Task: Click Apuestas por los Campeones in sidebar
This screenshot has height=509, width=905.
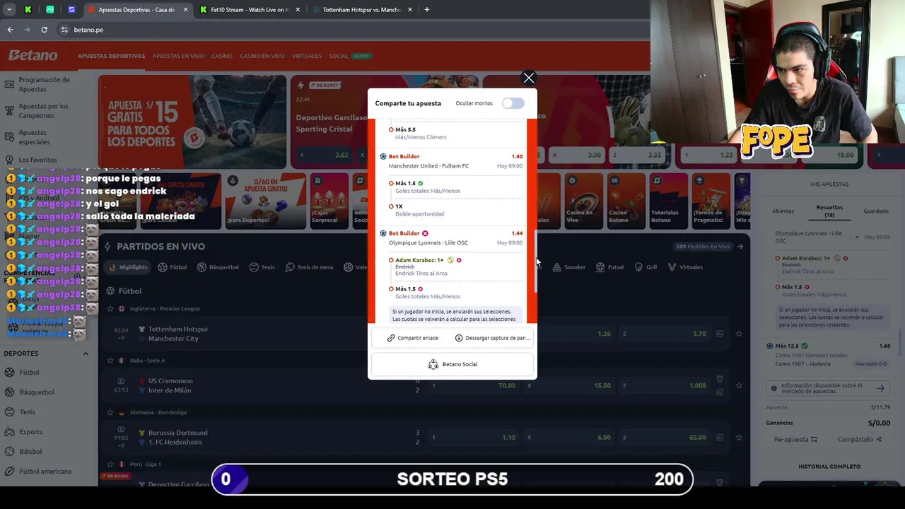Action: (x=44, y=111)
